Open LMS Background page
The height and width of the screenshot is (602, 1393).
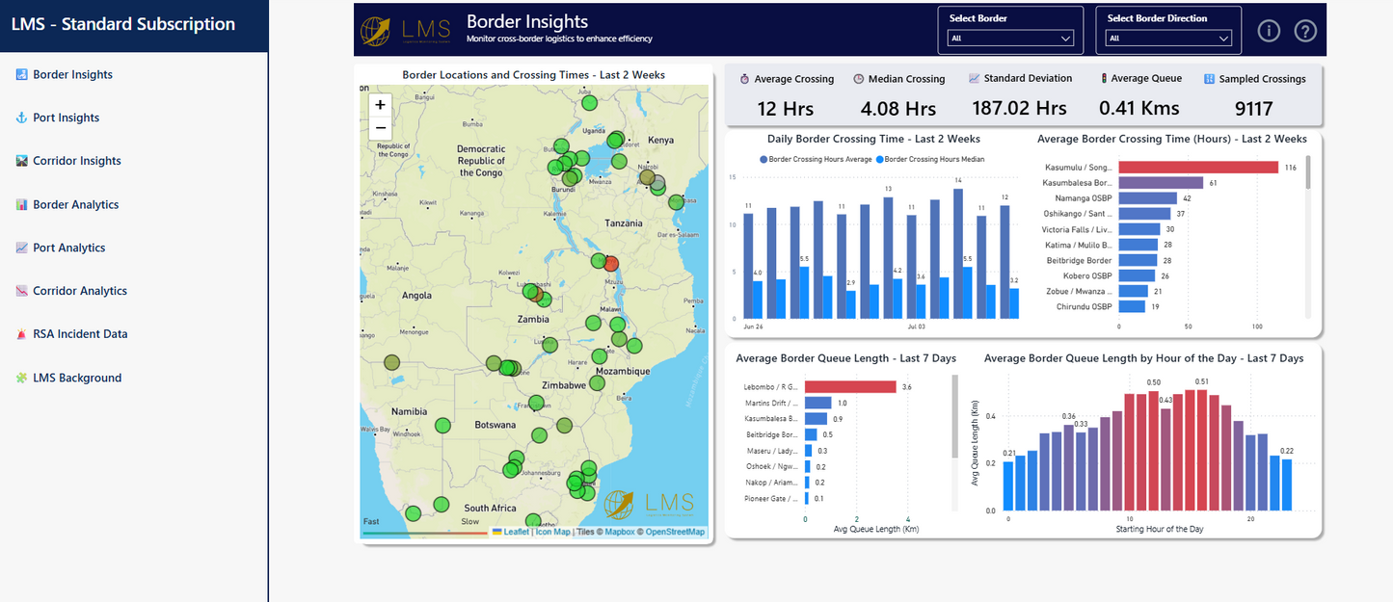77,378
